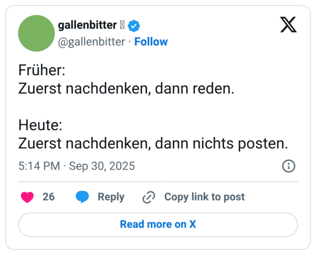Open the Twitter for Websites info icon
The image size is (316, 255).
[288, 166]
